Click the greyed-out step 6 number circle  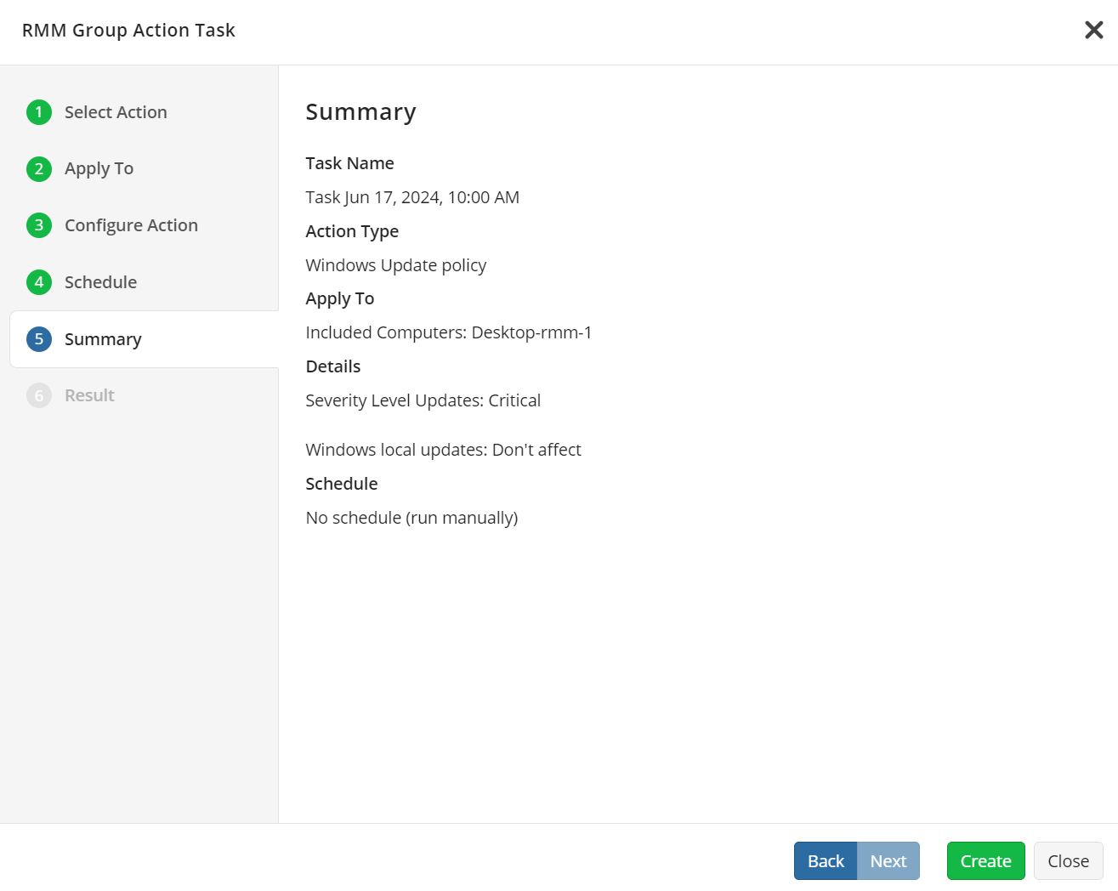(39, 395)
